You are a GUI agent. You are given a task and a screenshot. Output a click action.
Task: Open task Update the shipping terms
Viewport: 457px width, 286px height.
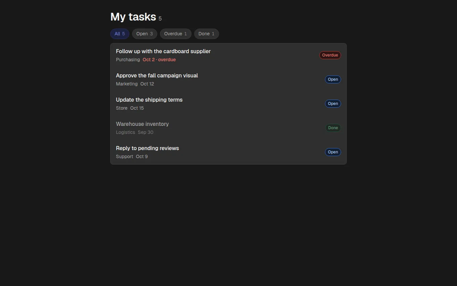(x=229, y=104)
